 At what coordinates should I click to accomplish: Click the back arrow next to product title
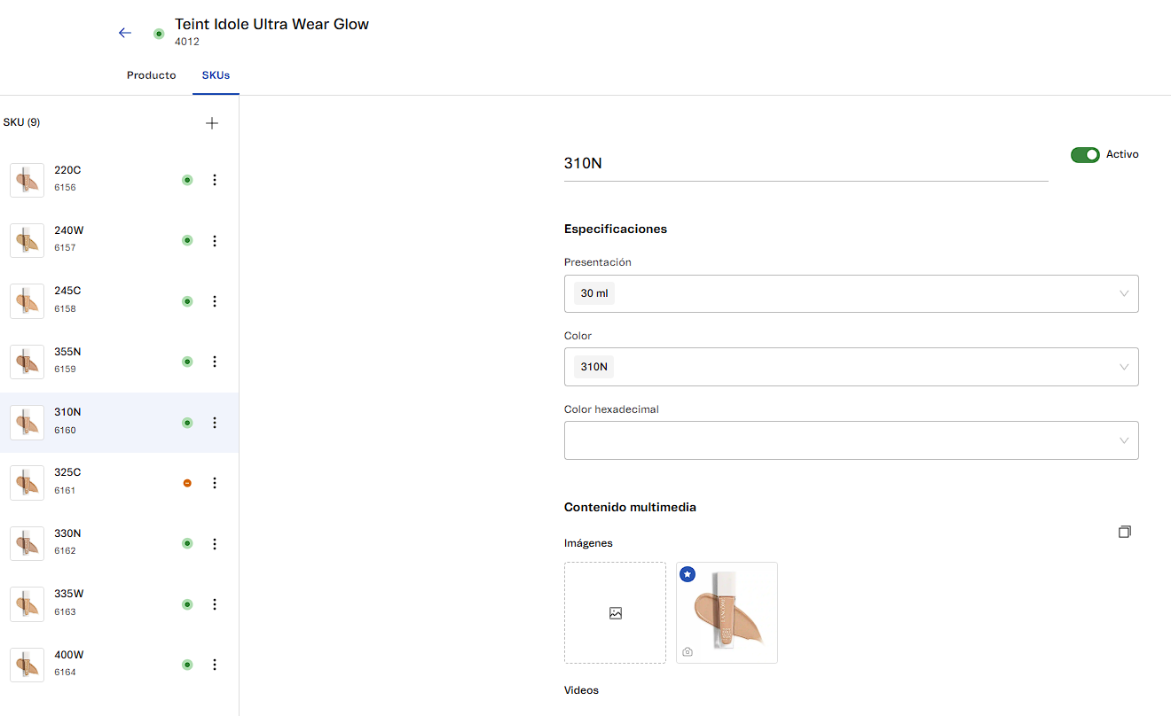125,33
